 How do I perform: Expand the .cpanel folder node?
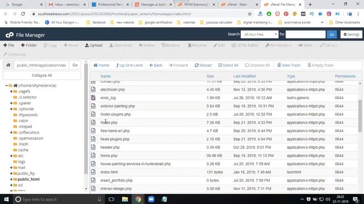coord(11,103)
